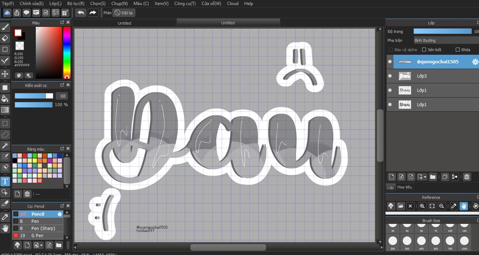Click the Redo arrow in toolbar

pos(93,13)
